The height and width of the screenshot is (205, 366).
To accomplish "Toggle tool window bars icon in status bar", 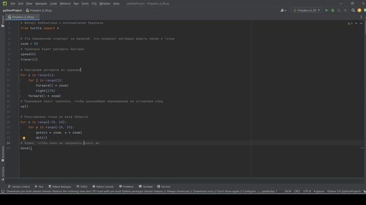I will [3, 191].
